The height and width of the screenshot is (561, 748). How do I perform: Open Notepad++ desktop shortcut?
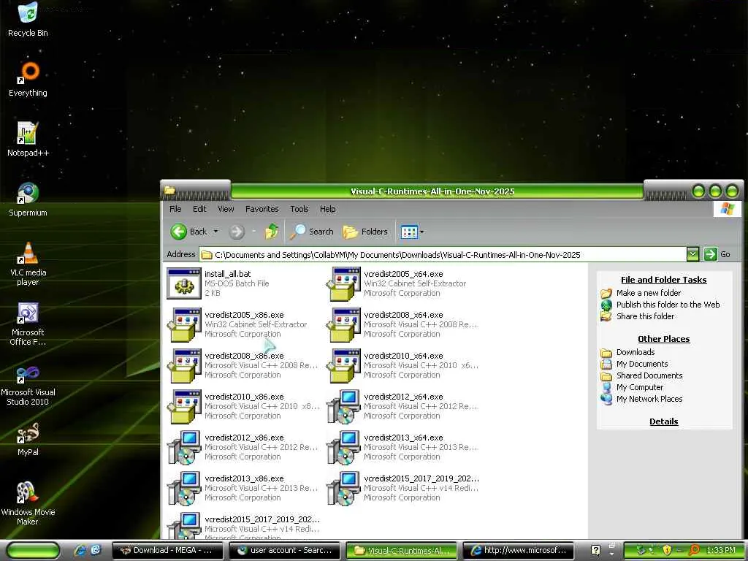click(x=28, y=140)
